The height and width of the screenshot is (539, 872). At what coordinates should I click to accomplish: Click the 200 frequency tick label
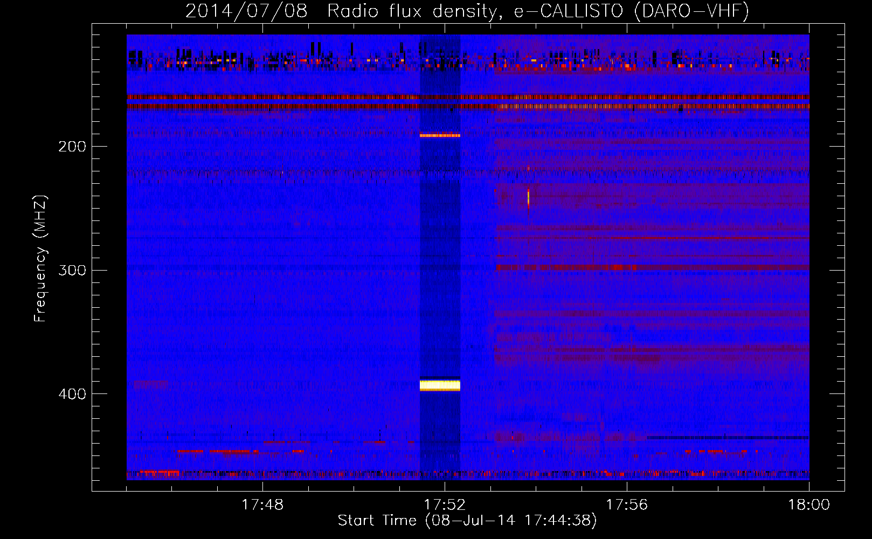point(72,147)
